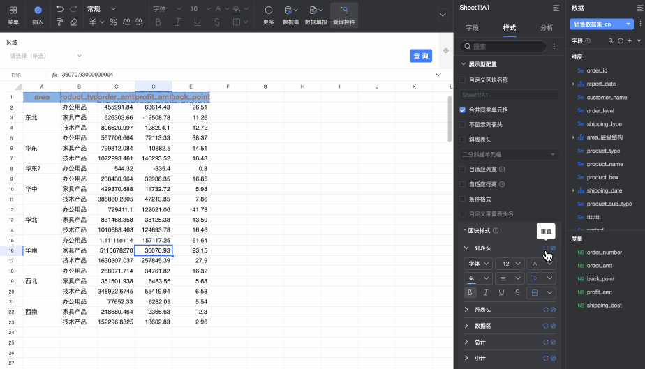
Task: Apply currency ¥ format
Action: (93, 22)
